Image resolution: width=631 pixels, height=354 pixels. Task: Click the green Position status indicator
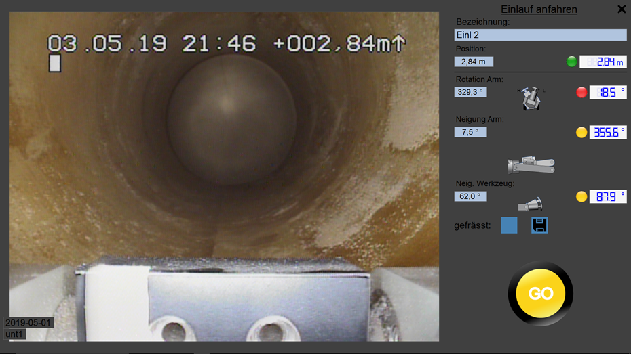572,62
